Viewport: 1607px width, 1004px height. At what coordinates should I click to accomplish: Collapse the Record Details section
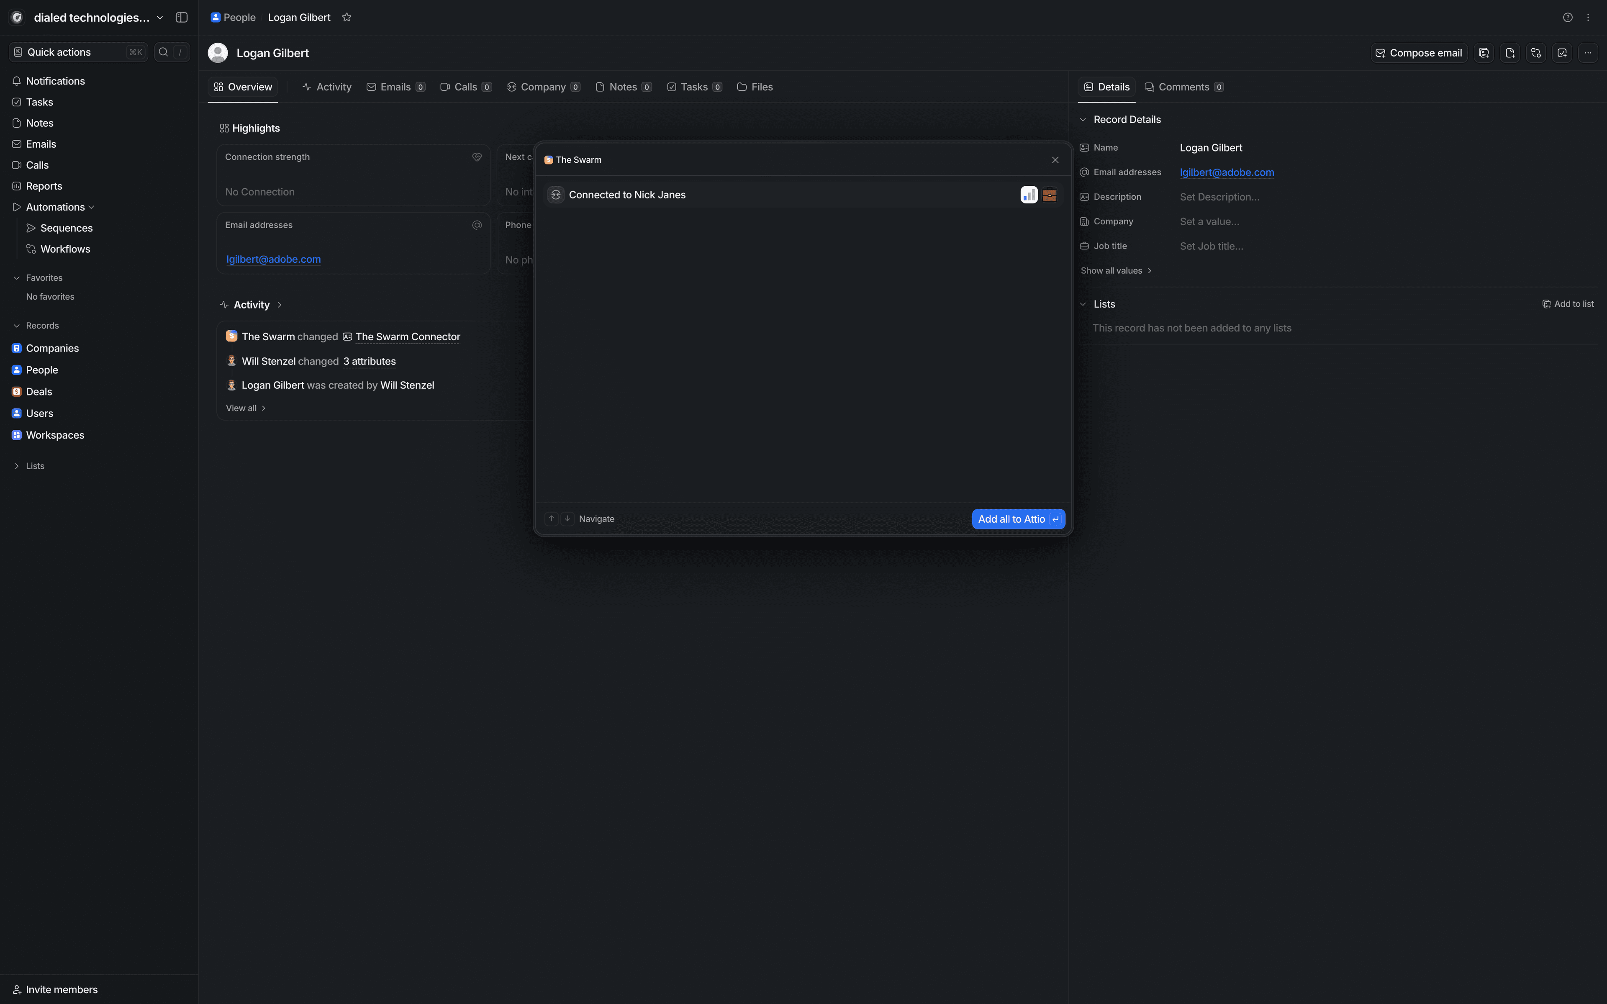(1083, 120)
